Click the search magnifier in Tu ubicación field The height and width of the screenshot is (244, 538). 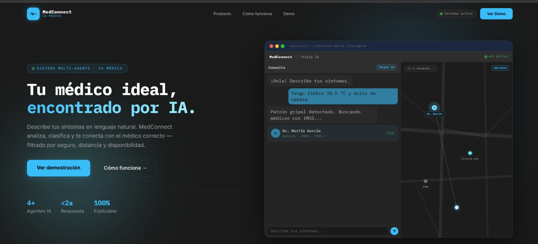pyautogui.click(x=409, y=68)
